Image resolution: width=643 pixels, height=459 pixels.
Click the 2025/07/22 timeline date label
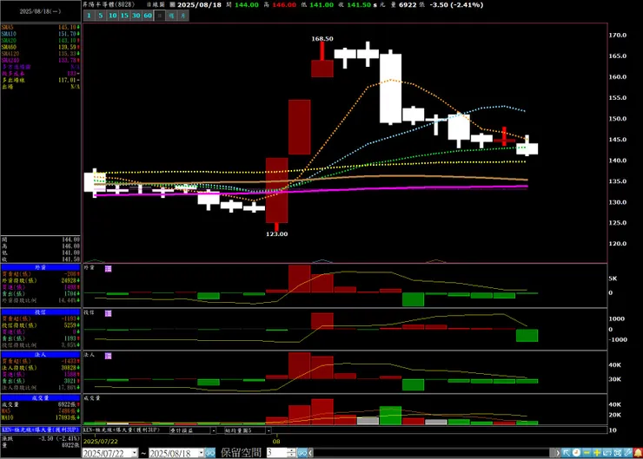(101, 442)
